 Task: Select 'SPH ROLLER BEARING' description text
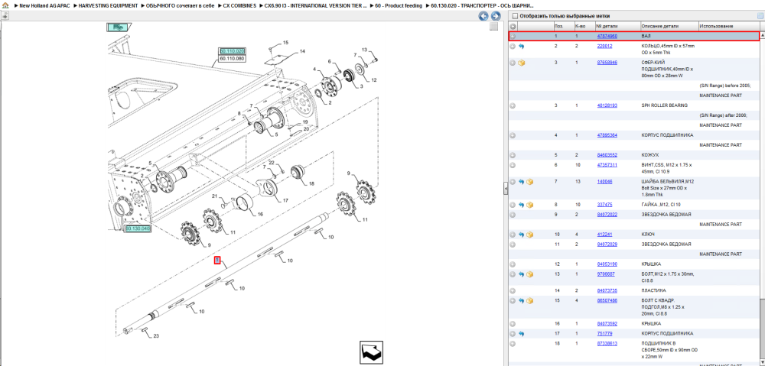point(665,105)
